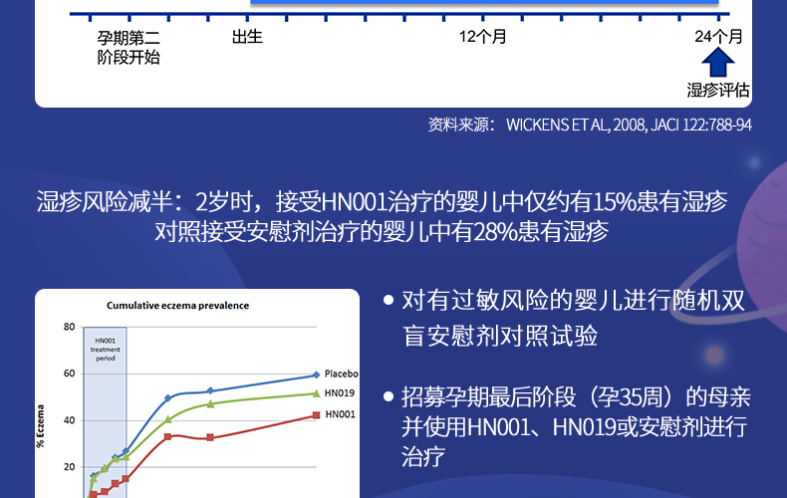Click the line 对照接受安慰剂治疗的婴儿中有28%患有湿疹

pos(382,231)
